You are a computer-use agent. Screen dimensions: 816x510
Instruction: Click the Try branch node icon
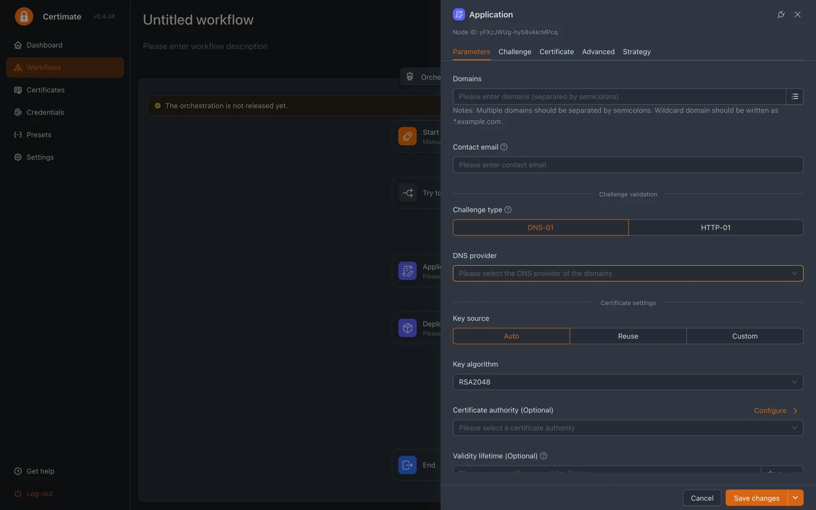click(x=407, y=193)
